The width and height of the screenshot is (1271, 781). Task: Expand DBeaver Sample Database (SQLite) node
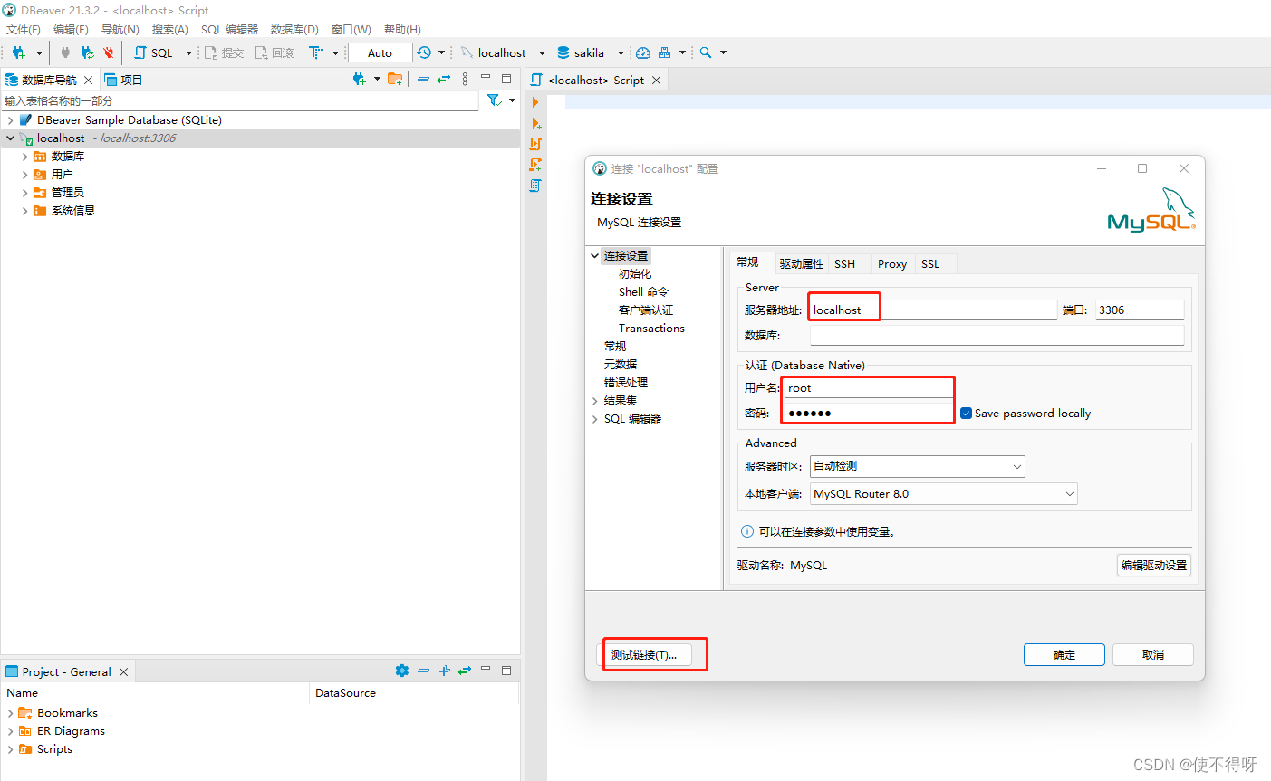10,119
